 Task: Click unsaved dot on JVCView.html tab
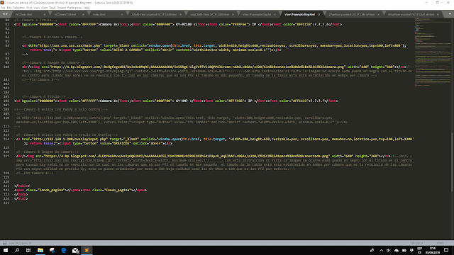click(45, 14)
